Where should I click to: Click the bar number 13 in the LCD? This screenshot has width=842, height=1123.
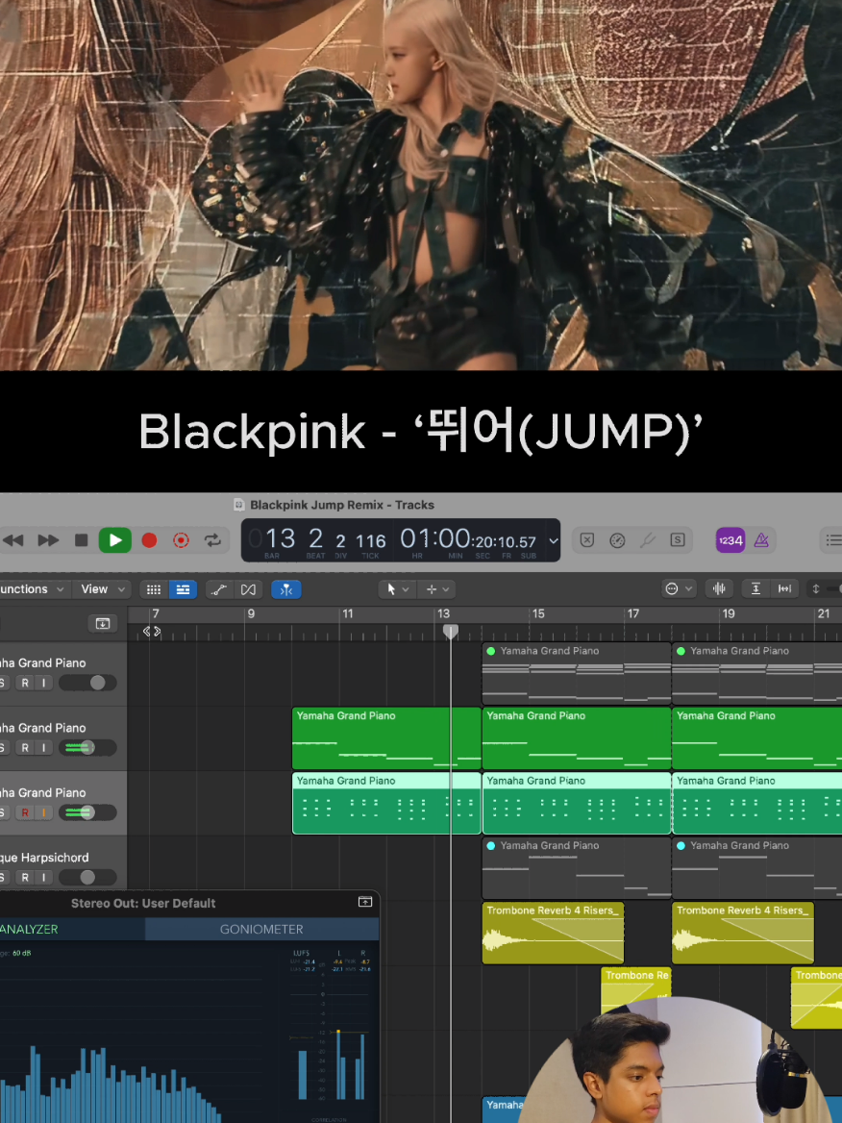coord(280,538)
